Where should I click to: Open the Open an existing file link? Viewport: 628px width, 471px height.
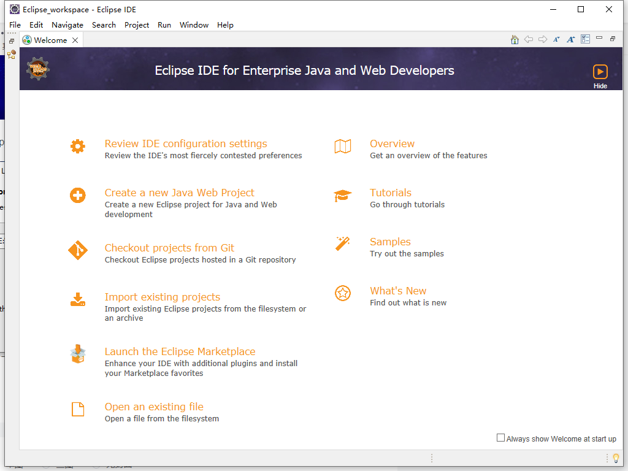(x=154, y=407)
